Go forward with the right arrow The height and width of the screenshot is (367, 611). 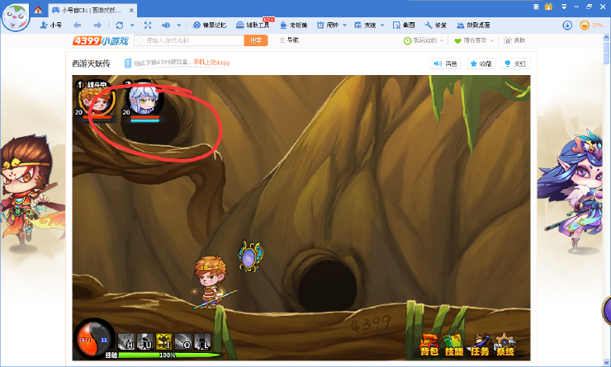[x=97, y=25]
